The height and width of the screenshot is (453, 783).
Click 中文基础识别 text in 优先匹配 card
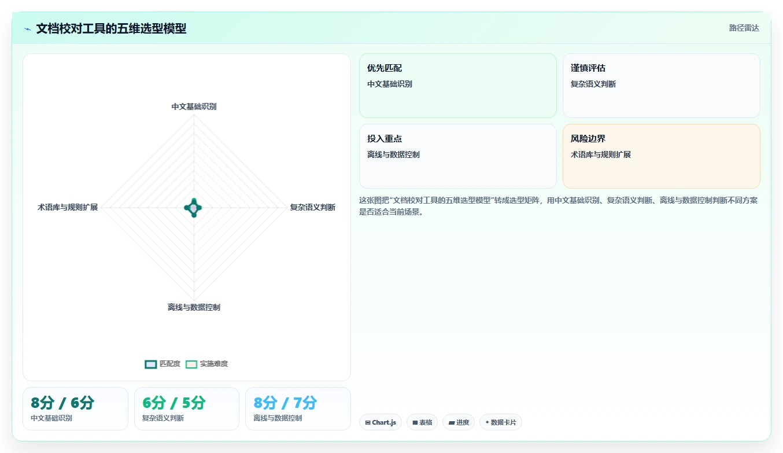click(x=390, y=84)
